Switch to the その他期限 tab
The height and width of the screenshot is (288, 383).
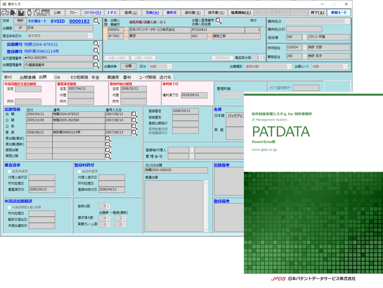tap(79, 77)
